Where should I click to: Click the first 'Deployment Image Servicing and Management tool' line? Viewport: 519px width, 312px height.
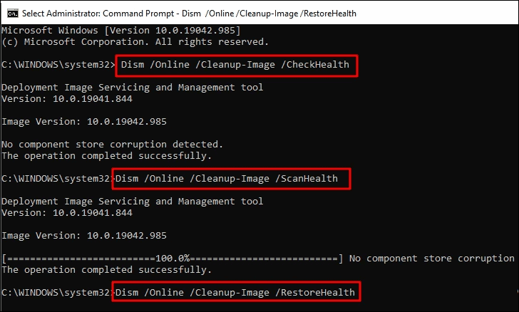point(133,88)
